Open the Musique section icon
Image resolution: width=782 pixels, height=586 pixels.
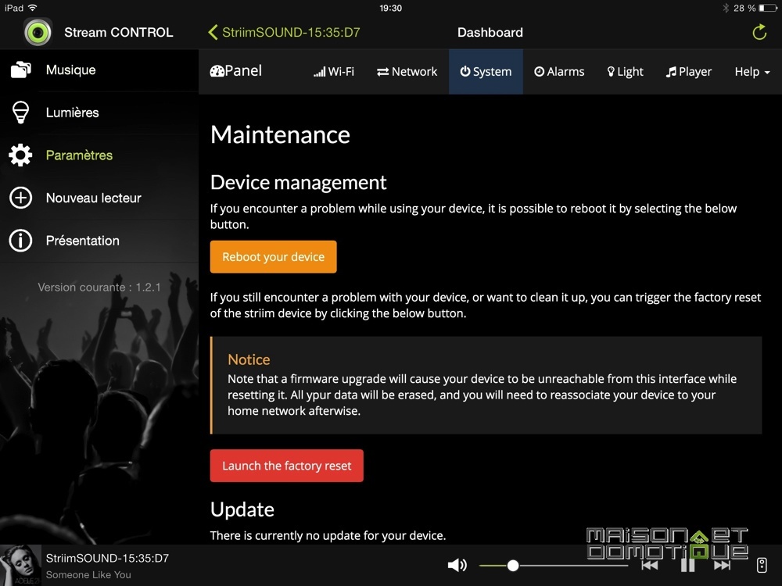(x=20, y=70)
